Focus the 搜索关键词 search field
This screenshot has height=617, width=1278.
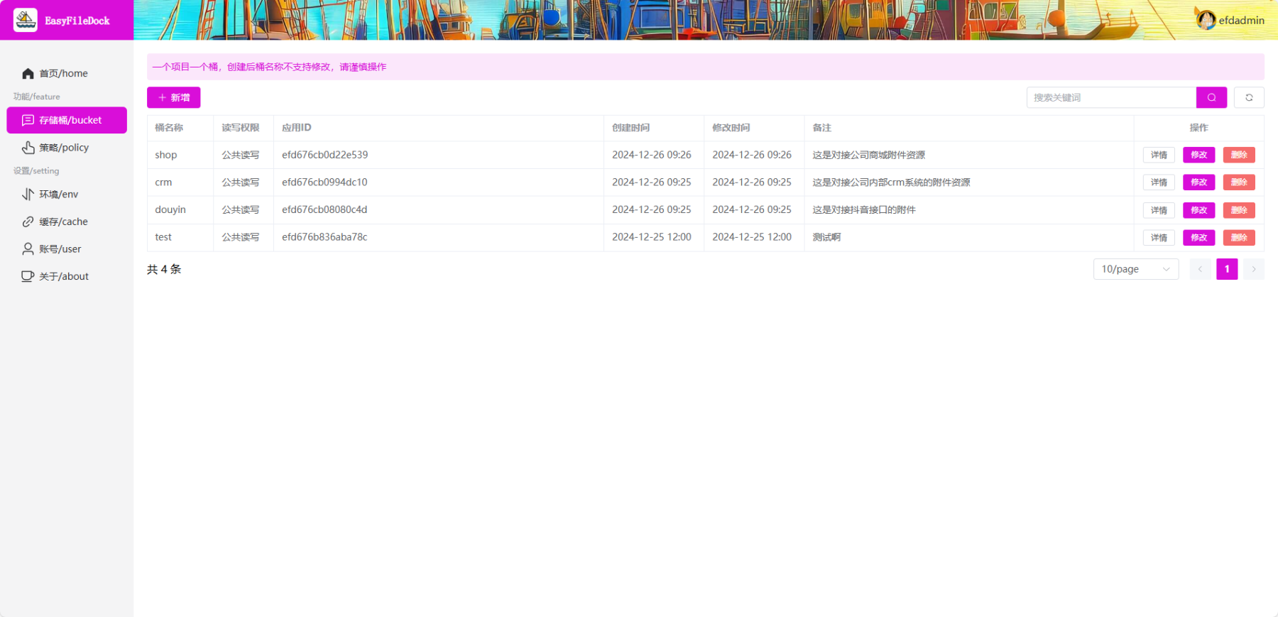pos(1111,97)
